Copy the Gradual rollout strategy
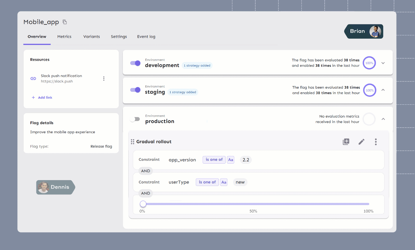Image resolution: width=415 pixels, height=250 pixels. pyautogui.click(x=346, y=142)
